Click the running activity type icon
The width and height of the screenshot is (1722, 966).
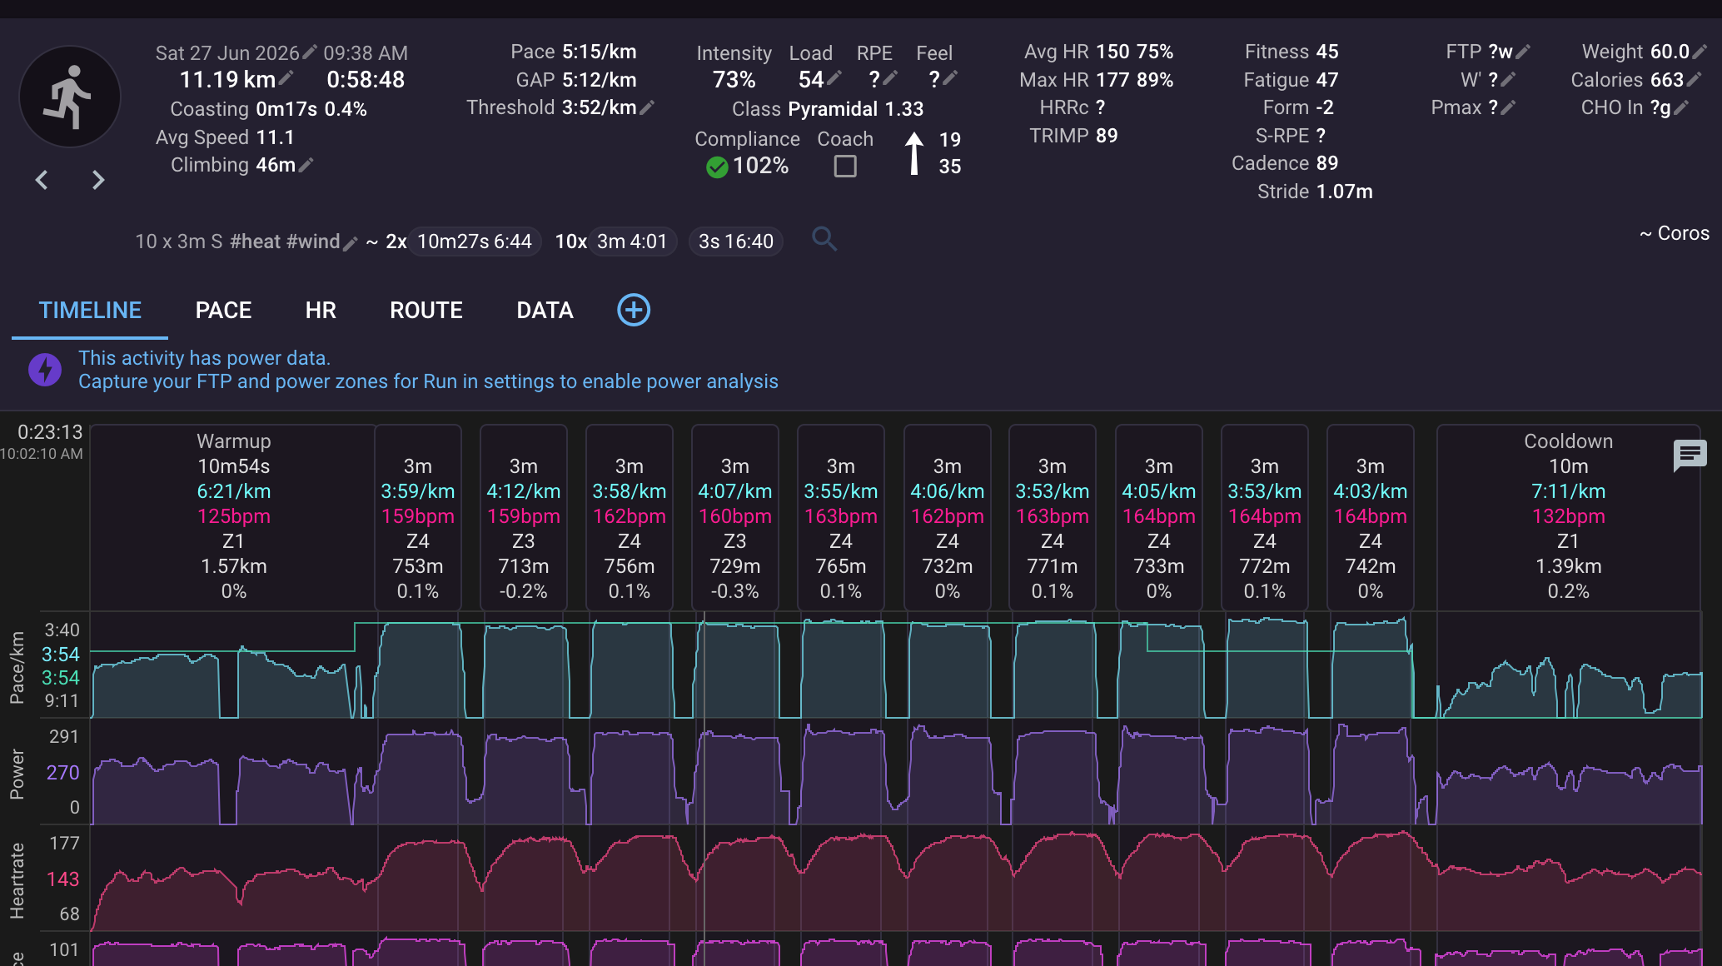coord(70,97)
